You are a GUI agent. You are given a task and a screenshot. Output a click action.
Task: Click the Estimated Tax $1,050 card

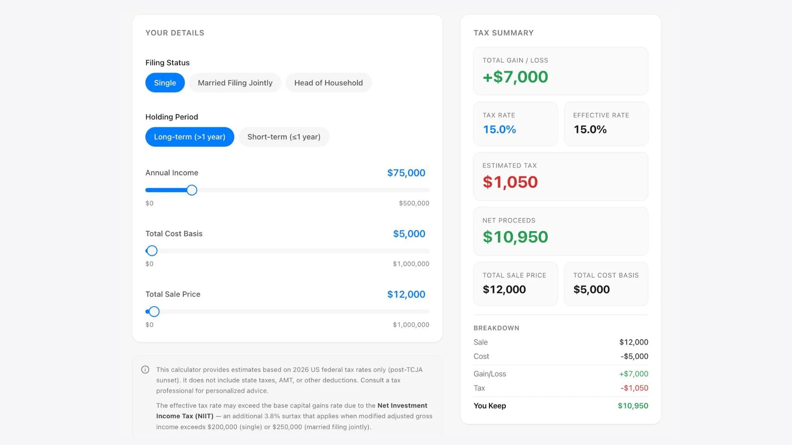[x=561, y=176]
